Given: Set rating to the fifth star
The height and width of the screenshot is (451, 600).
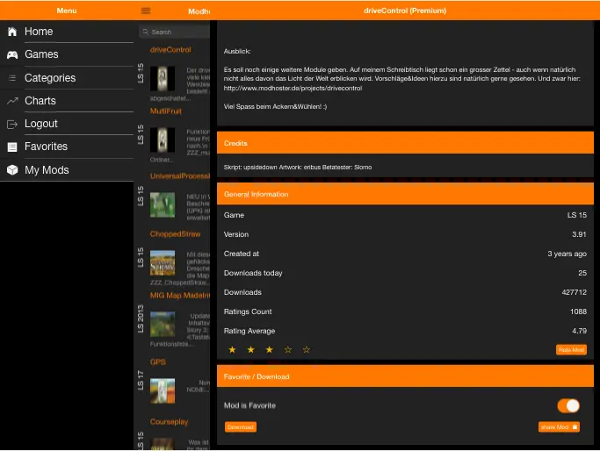Looking at the screenshot, I should [307, 350].
